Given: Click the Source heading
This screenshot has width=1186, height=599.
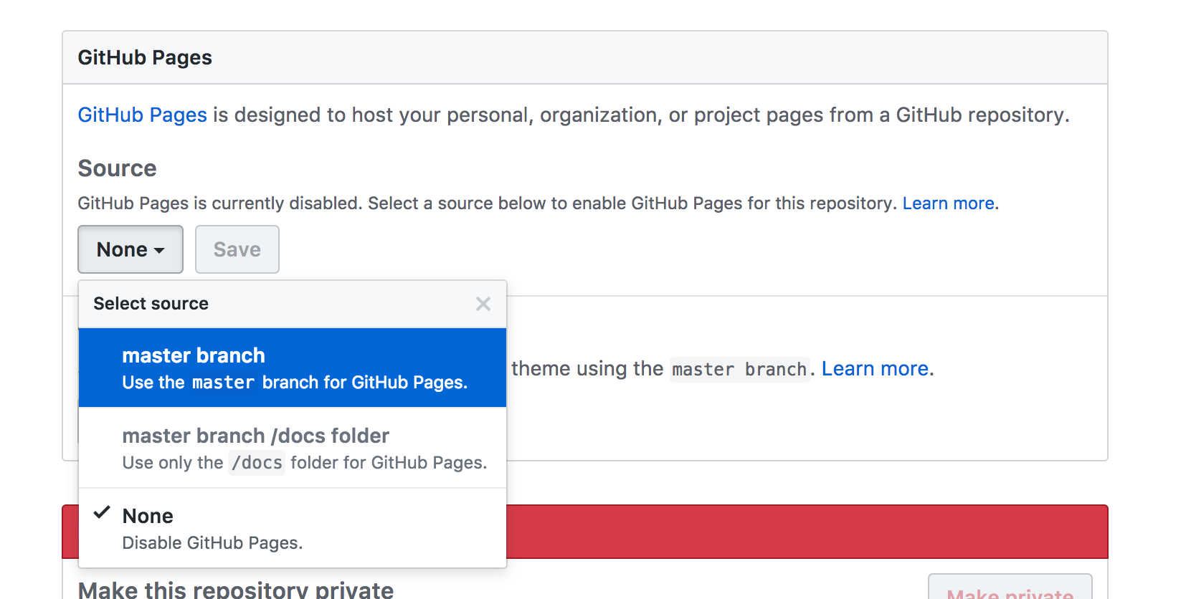Looking at the screenshot, I should pos(117,168).
